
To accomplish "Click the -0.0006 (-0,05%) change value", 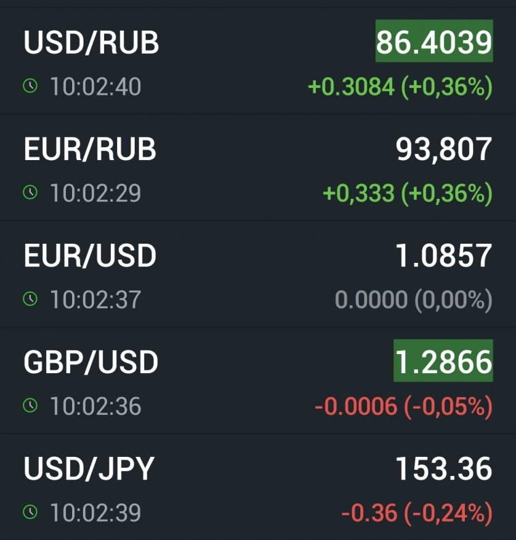I will [403, 407].
